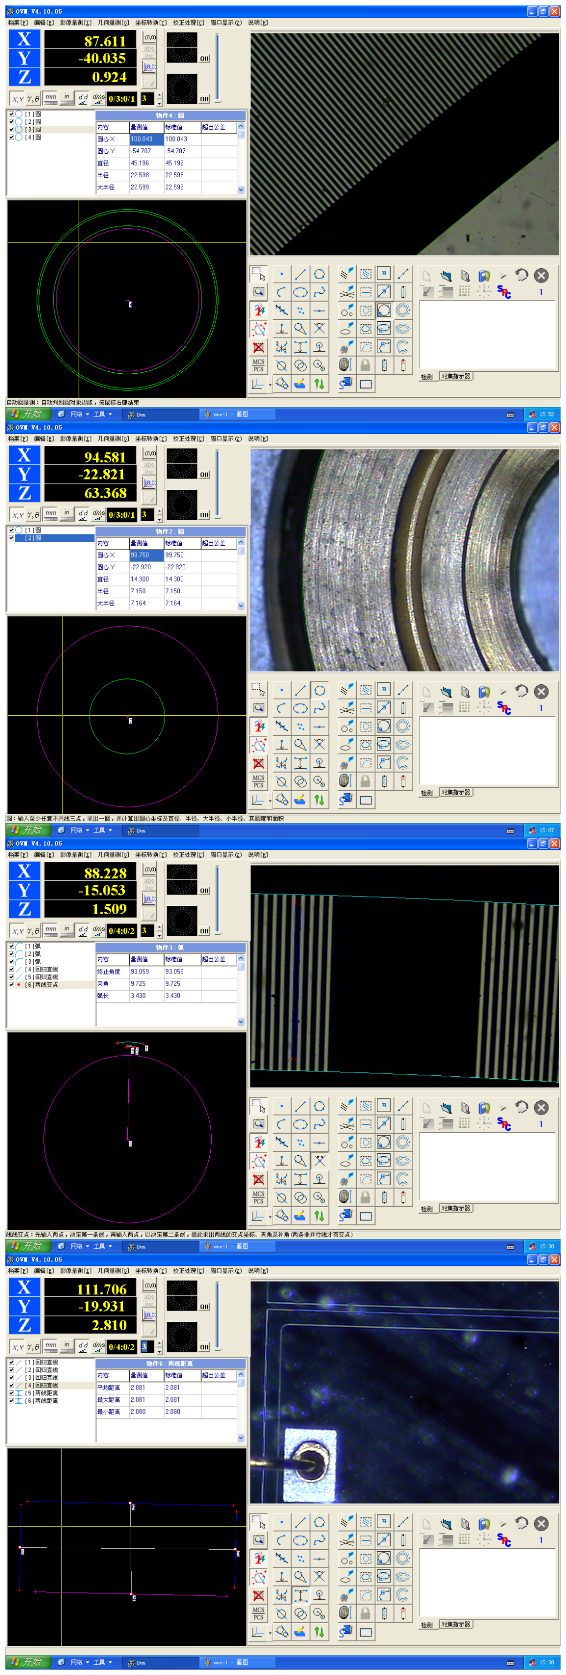
Task: Open 几何量测[G] menu in window showing X 94.581
Action: click(x=113, y=439)
